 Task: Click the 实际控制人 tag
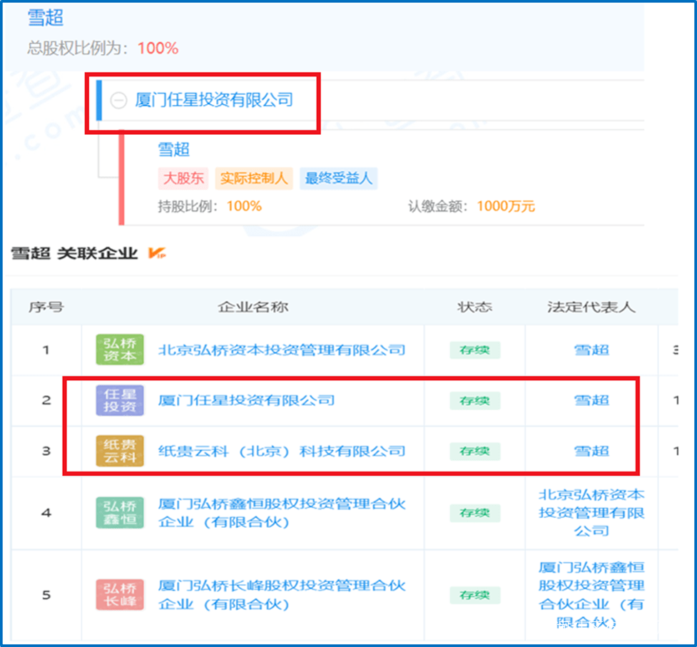(x=254, y=178)
